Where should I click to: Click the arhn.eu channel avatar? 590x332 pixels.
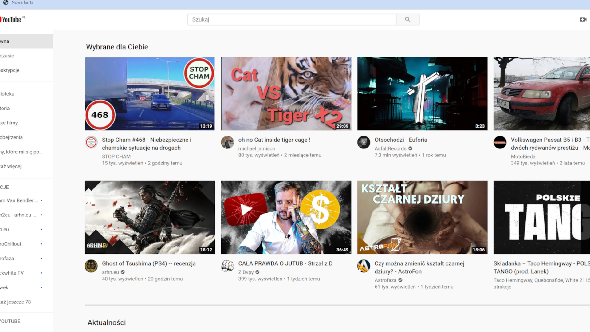pos(91,266)
